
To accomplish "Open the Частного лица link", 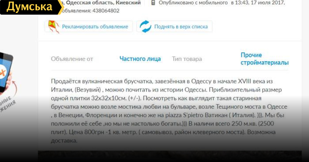I will [x=140, y=59].
